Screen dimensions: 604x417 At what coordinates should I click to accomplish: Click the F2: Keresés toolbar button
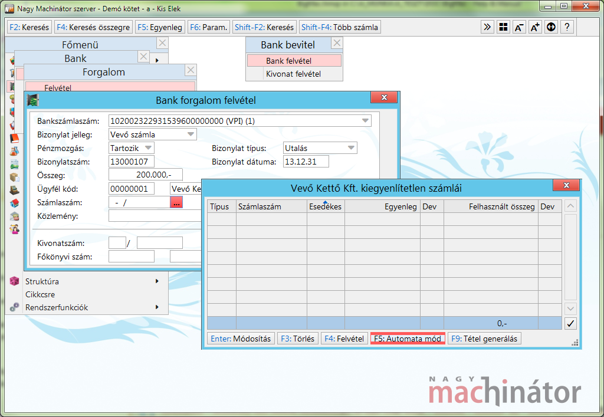click(x=29, y=27)
